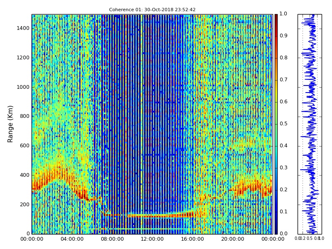Click the 200 range tick label

click(x=24, y=205)
